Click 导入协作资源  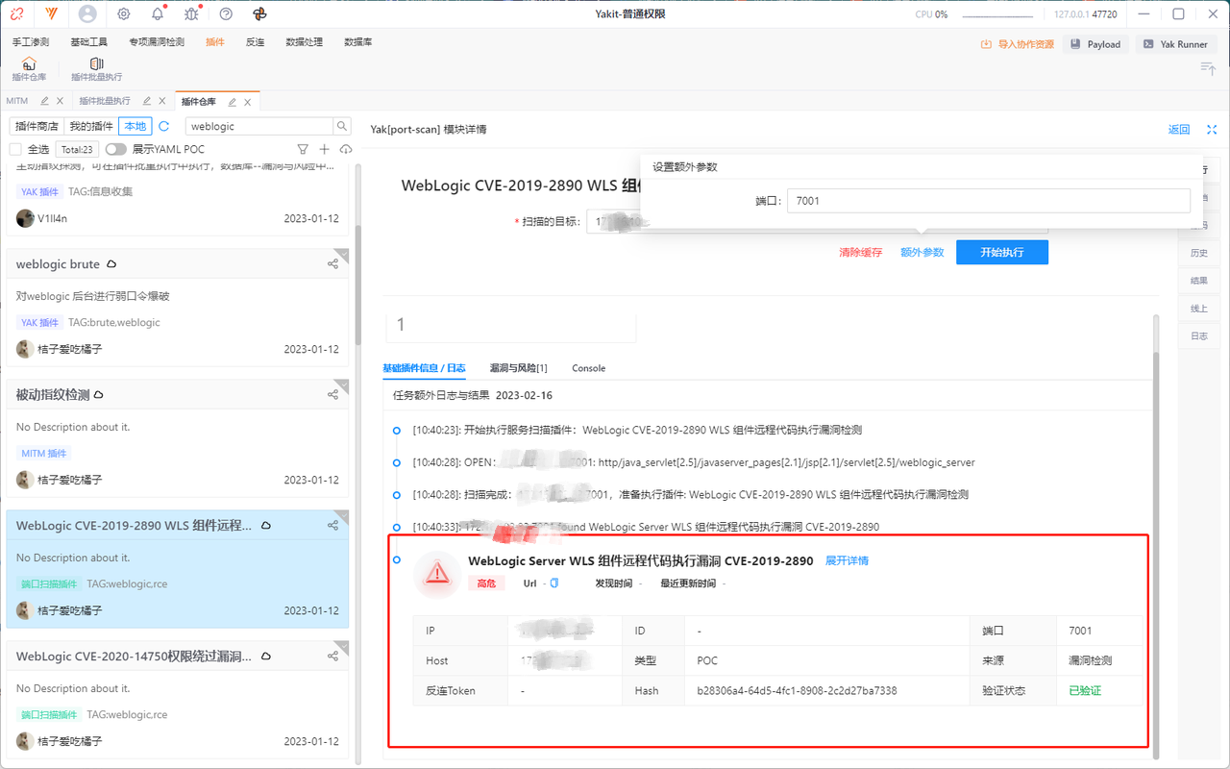pyautogui.click(x=1017, y=44)
